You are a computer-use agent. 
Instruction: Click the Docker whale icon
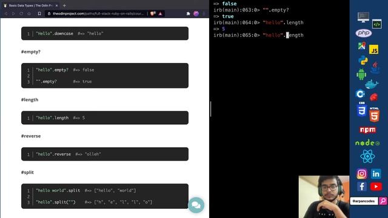click(372, 85)
